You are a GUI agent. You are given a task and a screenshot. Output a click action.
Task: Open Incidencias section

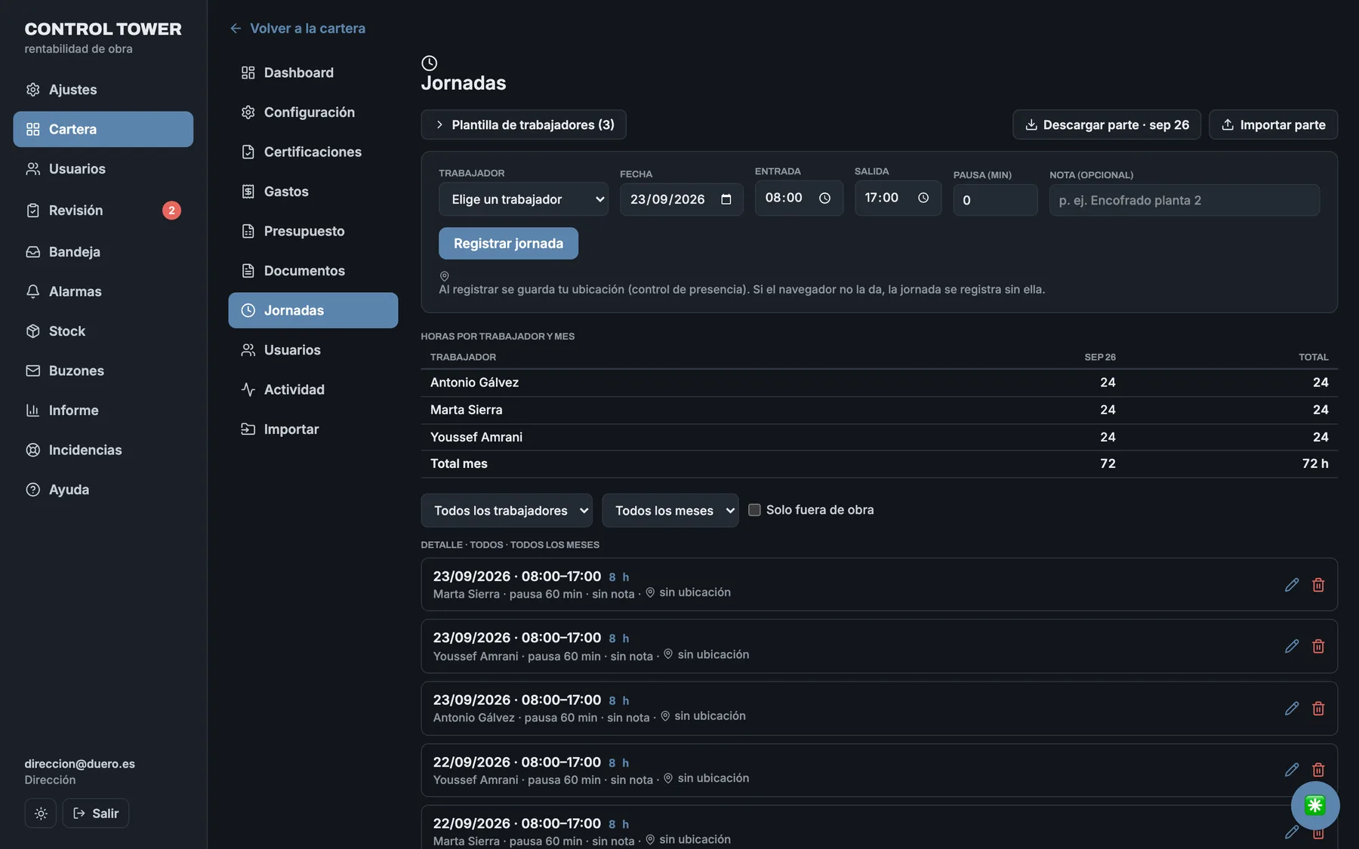coord(103,450)
